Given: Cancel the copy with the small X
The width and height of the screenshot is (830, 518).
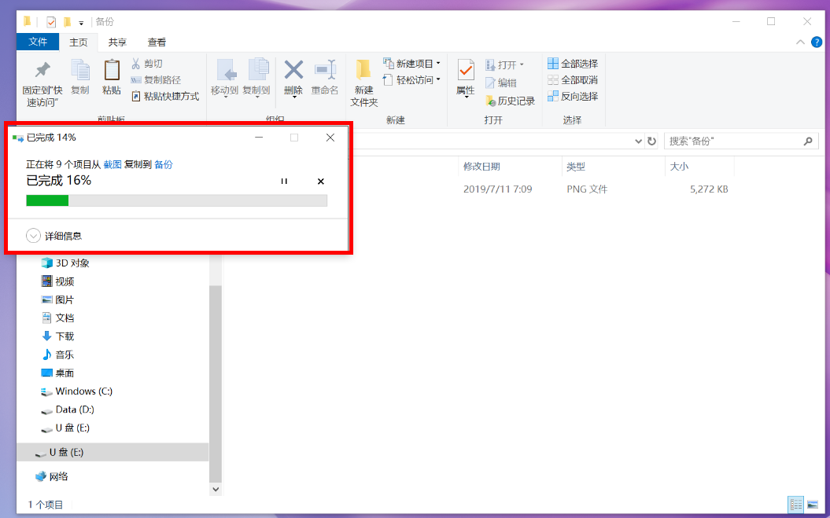Looking at the screenshot, I should coord(320,182).
